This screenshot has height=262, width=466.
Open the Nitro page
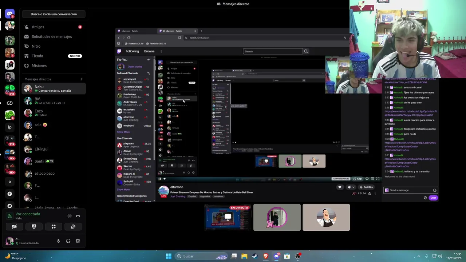pos(54,46)
